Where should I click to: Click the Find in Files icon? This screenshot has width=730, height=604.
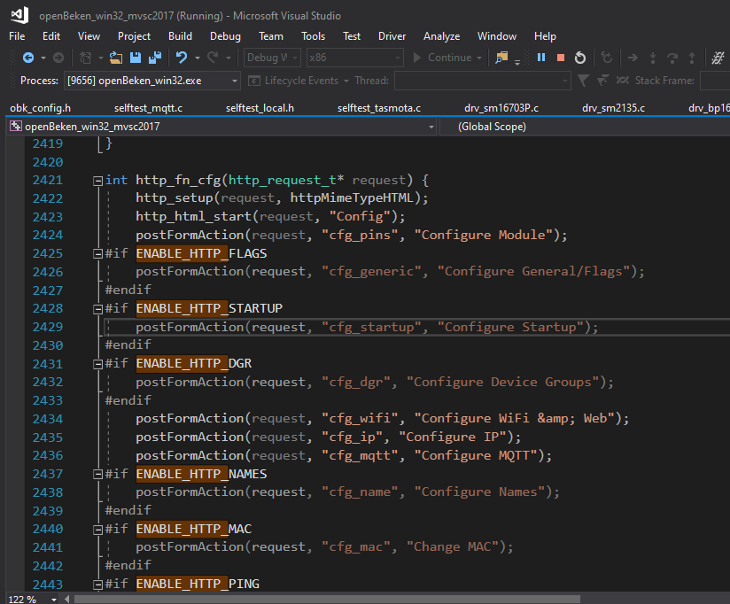(501, 58)
